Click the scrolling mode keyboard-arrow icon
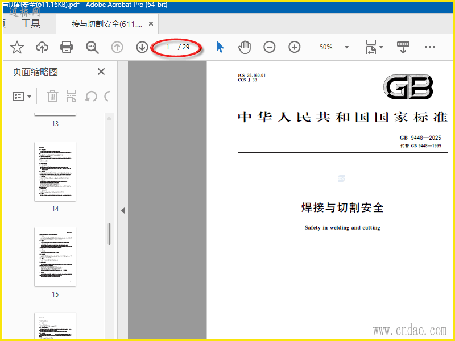The width and height of the screenshot is (455, 341). [x=403, y=47]
